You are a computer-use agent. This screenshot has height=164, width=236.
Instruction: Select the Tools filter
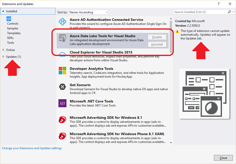[11, 43]
